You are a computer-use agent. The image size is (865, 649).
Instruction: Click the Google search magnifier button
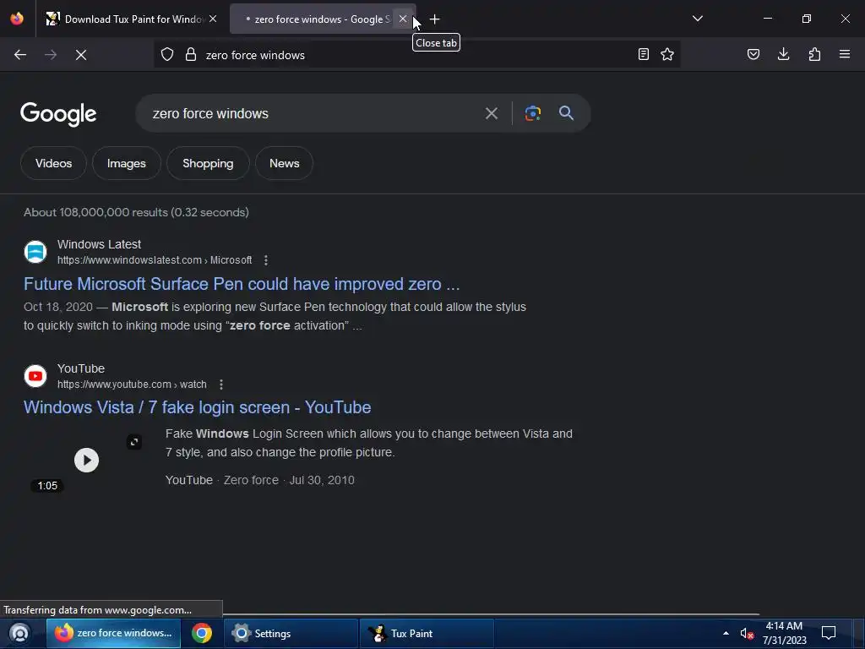[x=567, y=113]
